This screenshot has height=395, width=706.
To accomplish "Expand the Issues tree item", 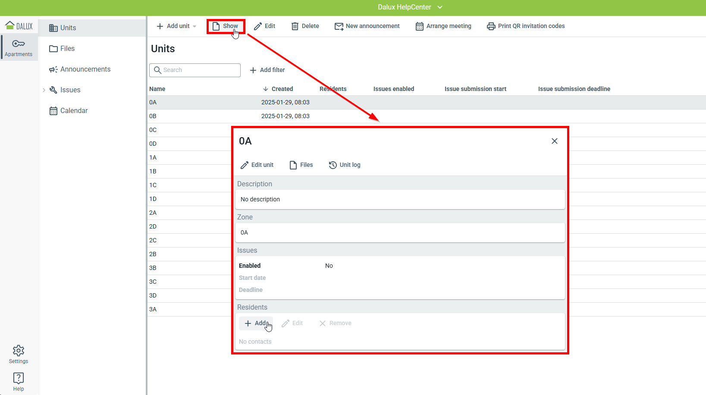I will 44,90.
